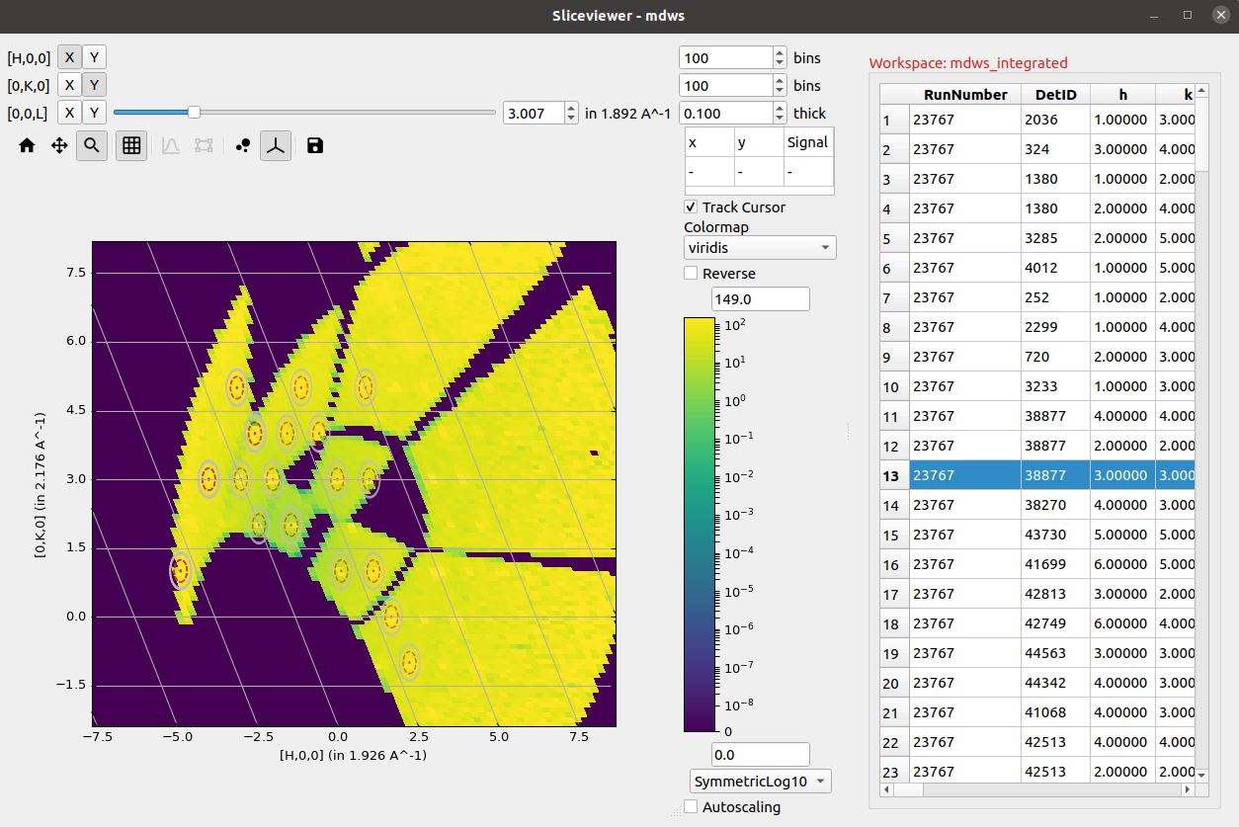Click the peaks overlay dots icon
Viewport: 1239px width, 827px height.
coord(243,146)
